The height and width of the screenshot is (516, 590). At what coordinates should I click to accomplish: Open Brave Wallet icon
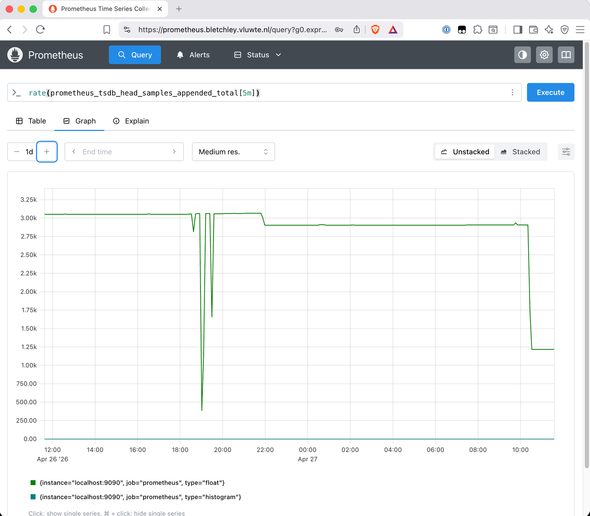tap(533, 30)
